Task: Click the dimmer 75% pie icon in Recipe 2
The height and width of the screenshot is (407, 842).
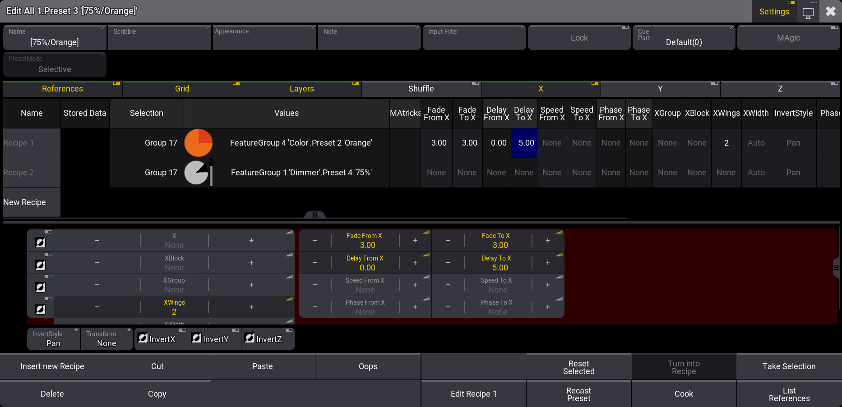Action: pos(197,173)
